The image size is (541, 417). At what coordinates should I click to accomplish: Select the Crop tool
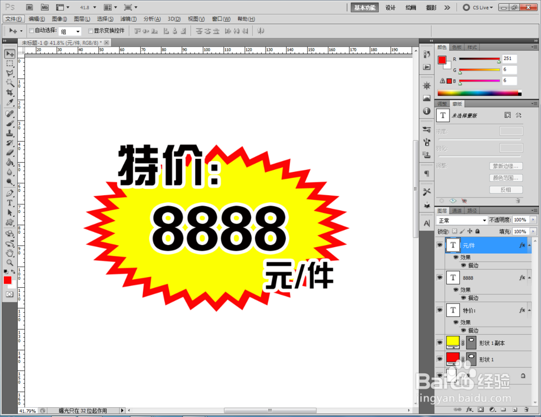point(9,93)
